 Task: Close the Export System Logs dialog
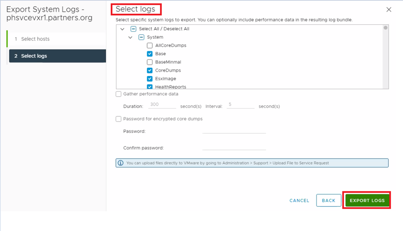389,9
